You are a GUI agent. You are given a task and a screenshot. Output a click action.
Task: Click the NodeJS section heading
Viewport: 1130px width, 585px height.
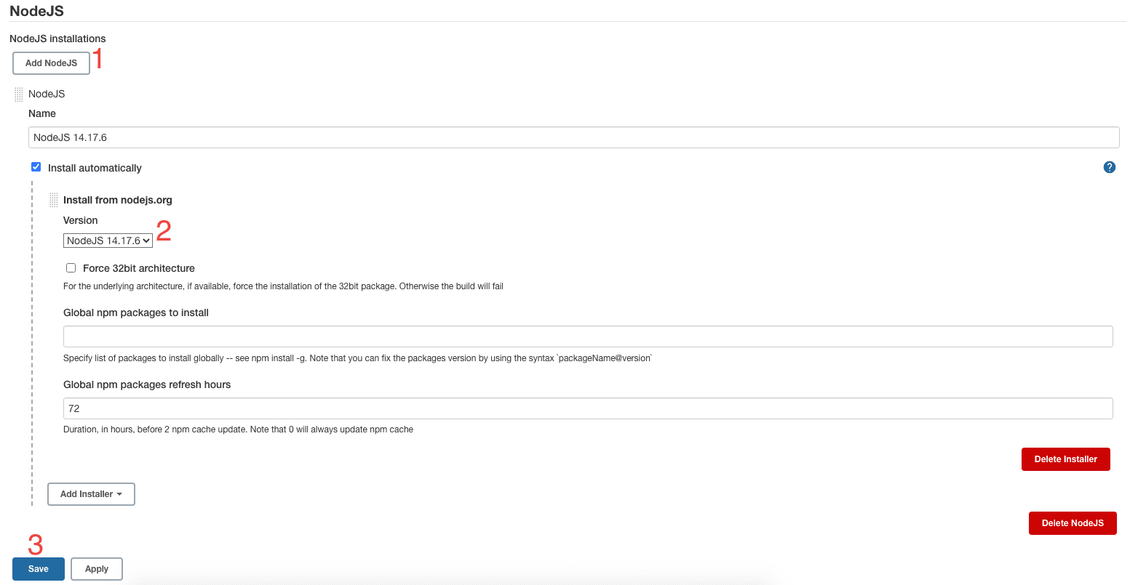tap(36, 11)
